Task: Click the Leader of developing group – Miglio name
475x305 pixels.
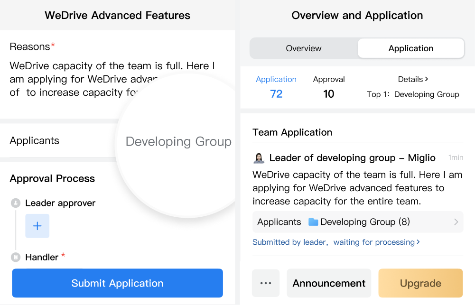Action: point(352,158)
